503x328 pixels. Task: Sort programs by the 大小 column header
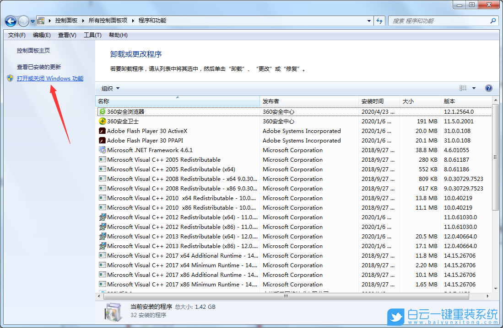(x=408, y=101)
